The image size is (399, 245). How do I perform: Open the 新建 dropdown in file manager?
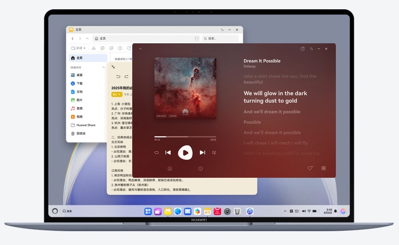78,48
